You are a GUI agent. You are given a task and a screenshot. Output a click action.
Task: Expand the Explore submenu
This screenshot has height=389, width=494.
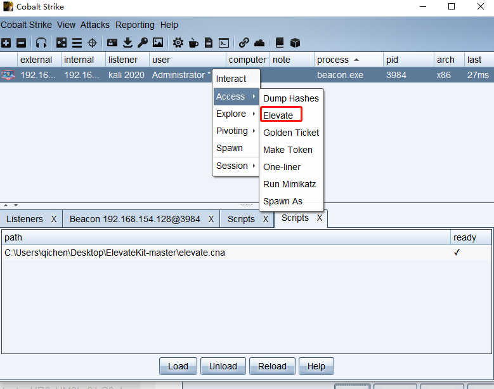[x=236, y=114]
